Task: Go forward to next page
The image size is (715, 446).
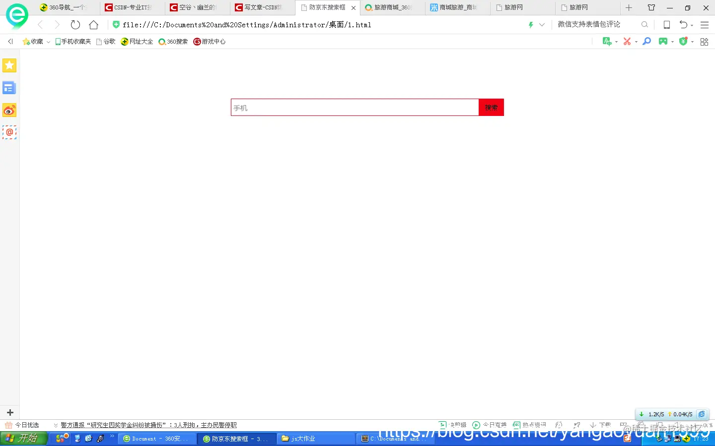Action: pyautogui.click(x=57, y=25)
